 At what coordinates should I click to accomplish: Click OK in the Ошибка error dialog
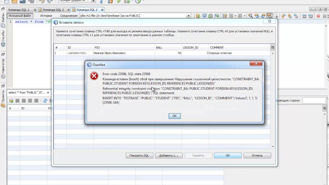175,116
